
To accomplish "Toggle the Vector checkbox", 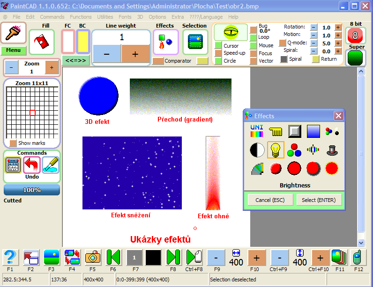I will point(254,61).
